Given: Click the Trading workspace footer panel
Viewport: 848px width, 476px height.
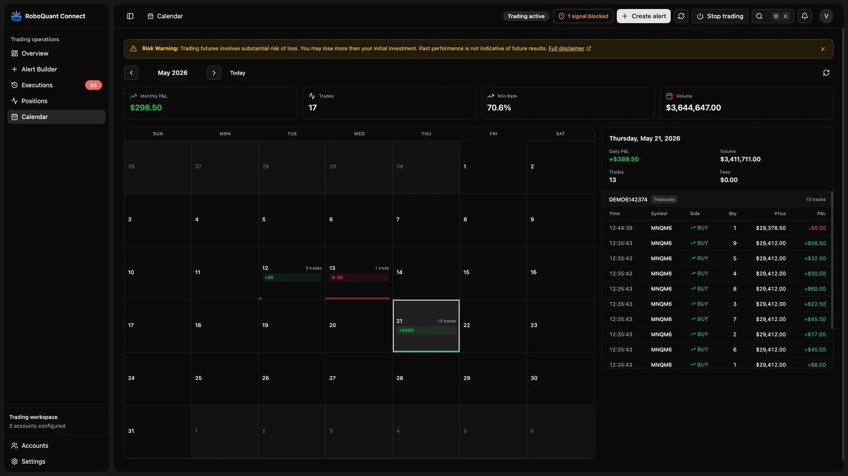Looking at the screenshot, I should coord(56,421).
